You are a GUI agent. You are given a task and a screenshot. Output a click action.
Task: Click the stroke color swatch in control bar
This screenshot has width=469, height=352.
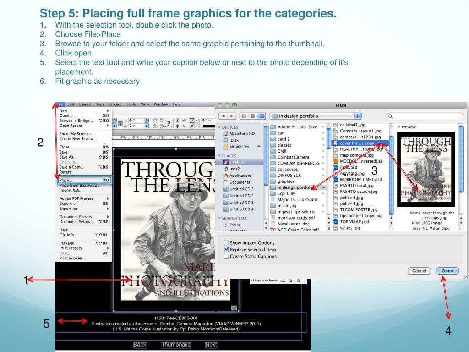click(x=192, y=126)
